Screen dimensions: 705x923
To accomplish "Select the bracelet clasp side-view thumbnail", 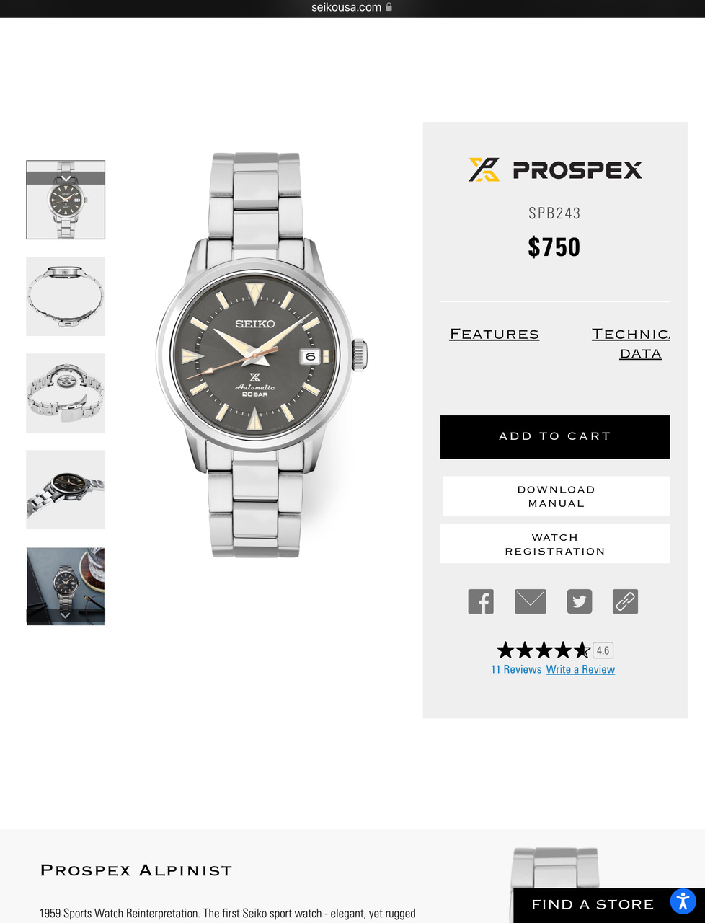I will 66,296.
